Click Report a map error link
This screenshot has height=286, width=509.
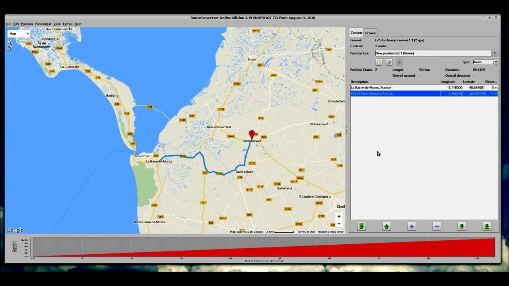pos(331,232)
